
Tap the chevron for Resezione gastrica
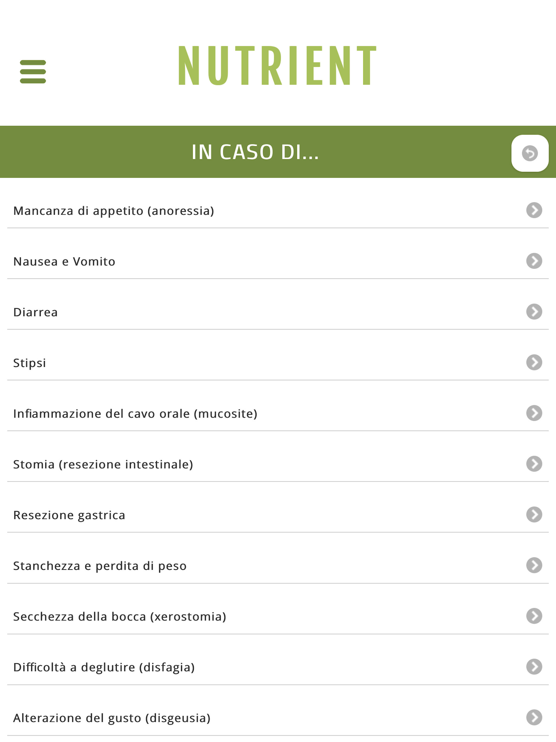[534, 514]
